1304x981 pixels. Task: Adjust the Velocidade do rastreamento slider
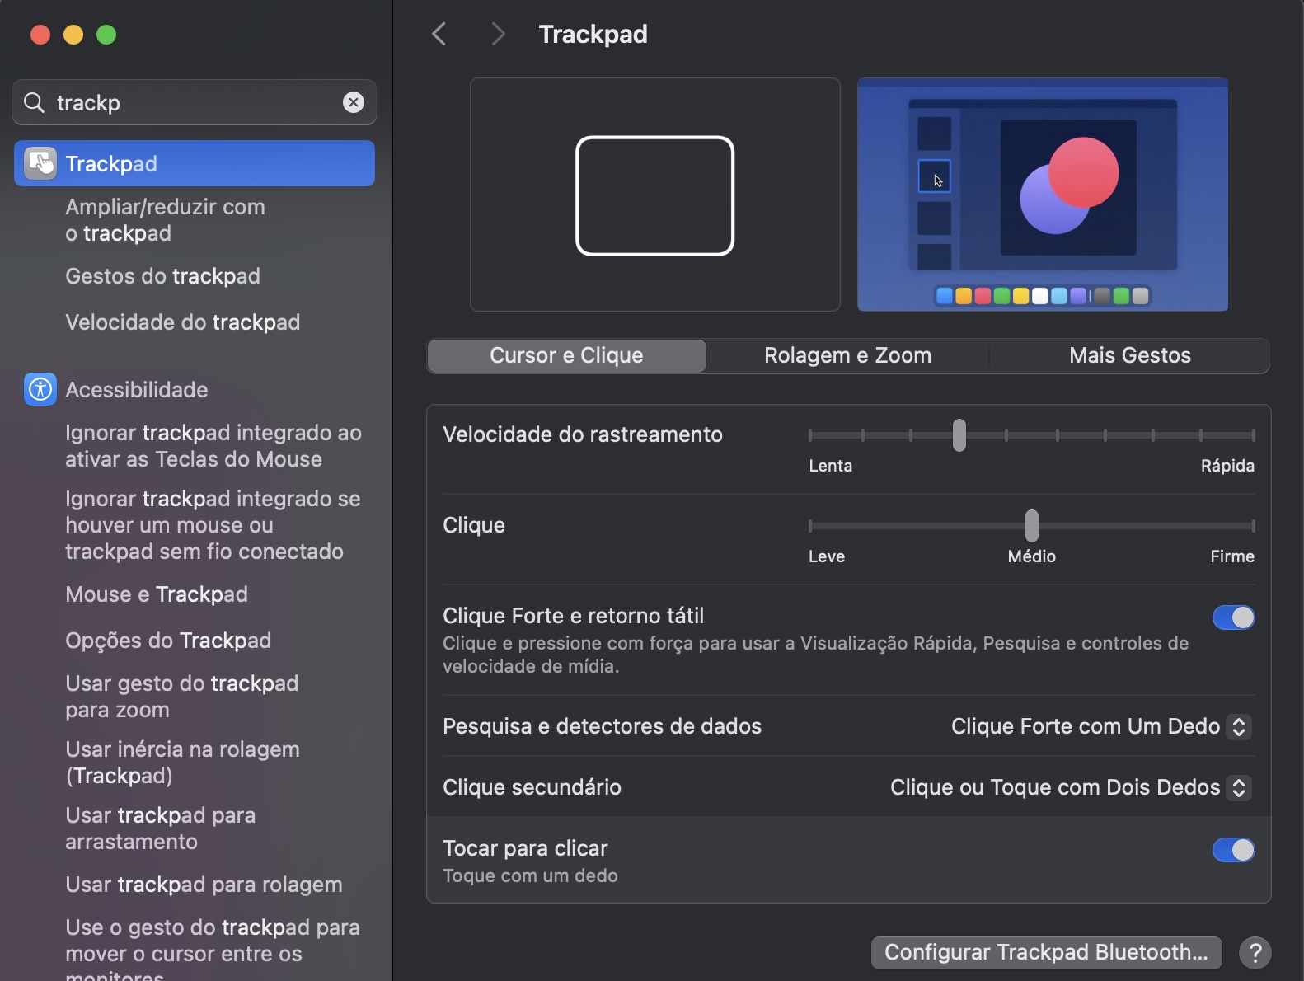[x=959, y=434]
